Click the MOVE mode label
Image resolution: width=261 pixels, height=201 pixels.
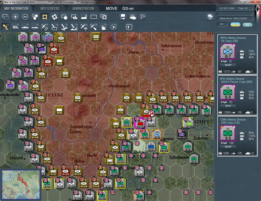point(112,8)
